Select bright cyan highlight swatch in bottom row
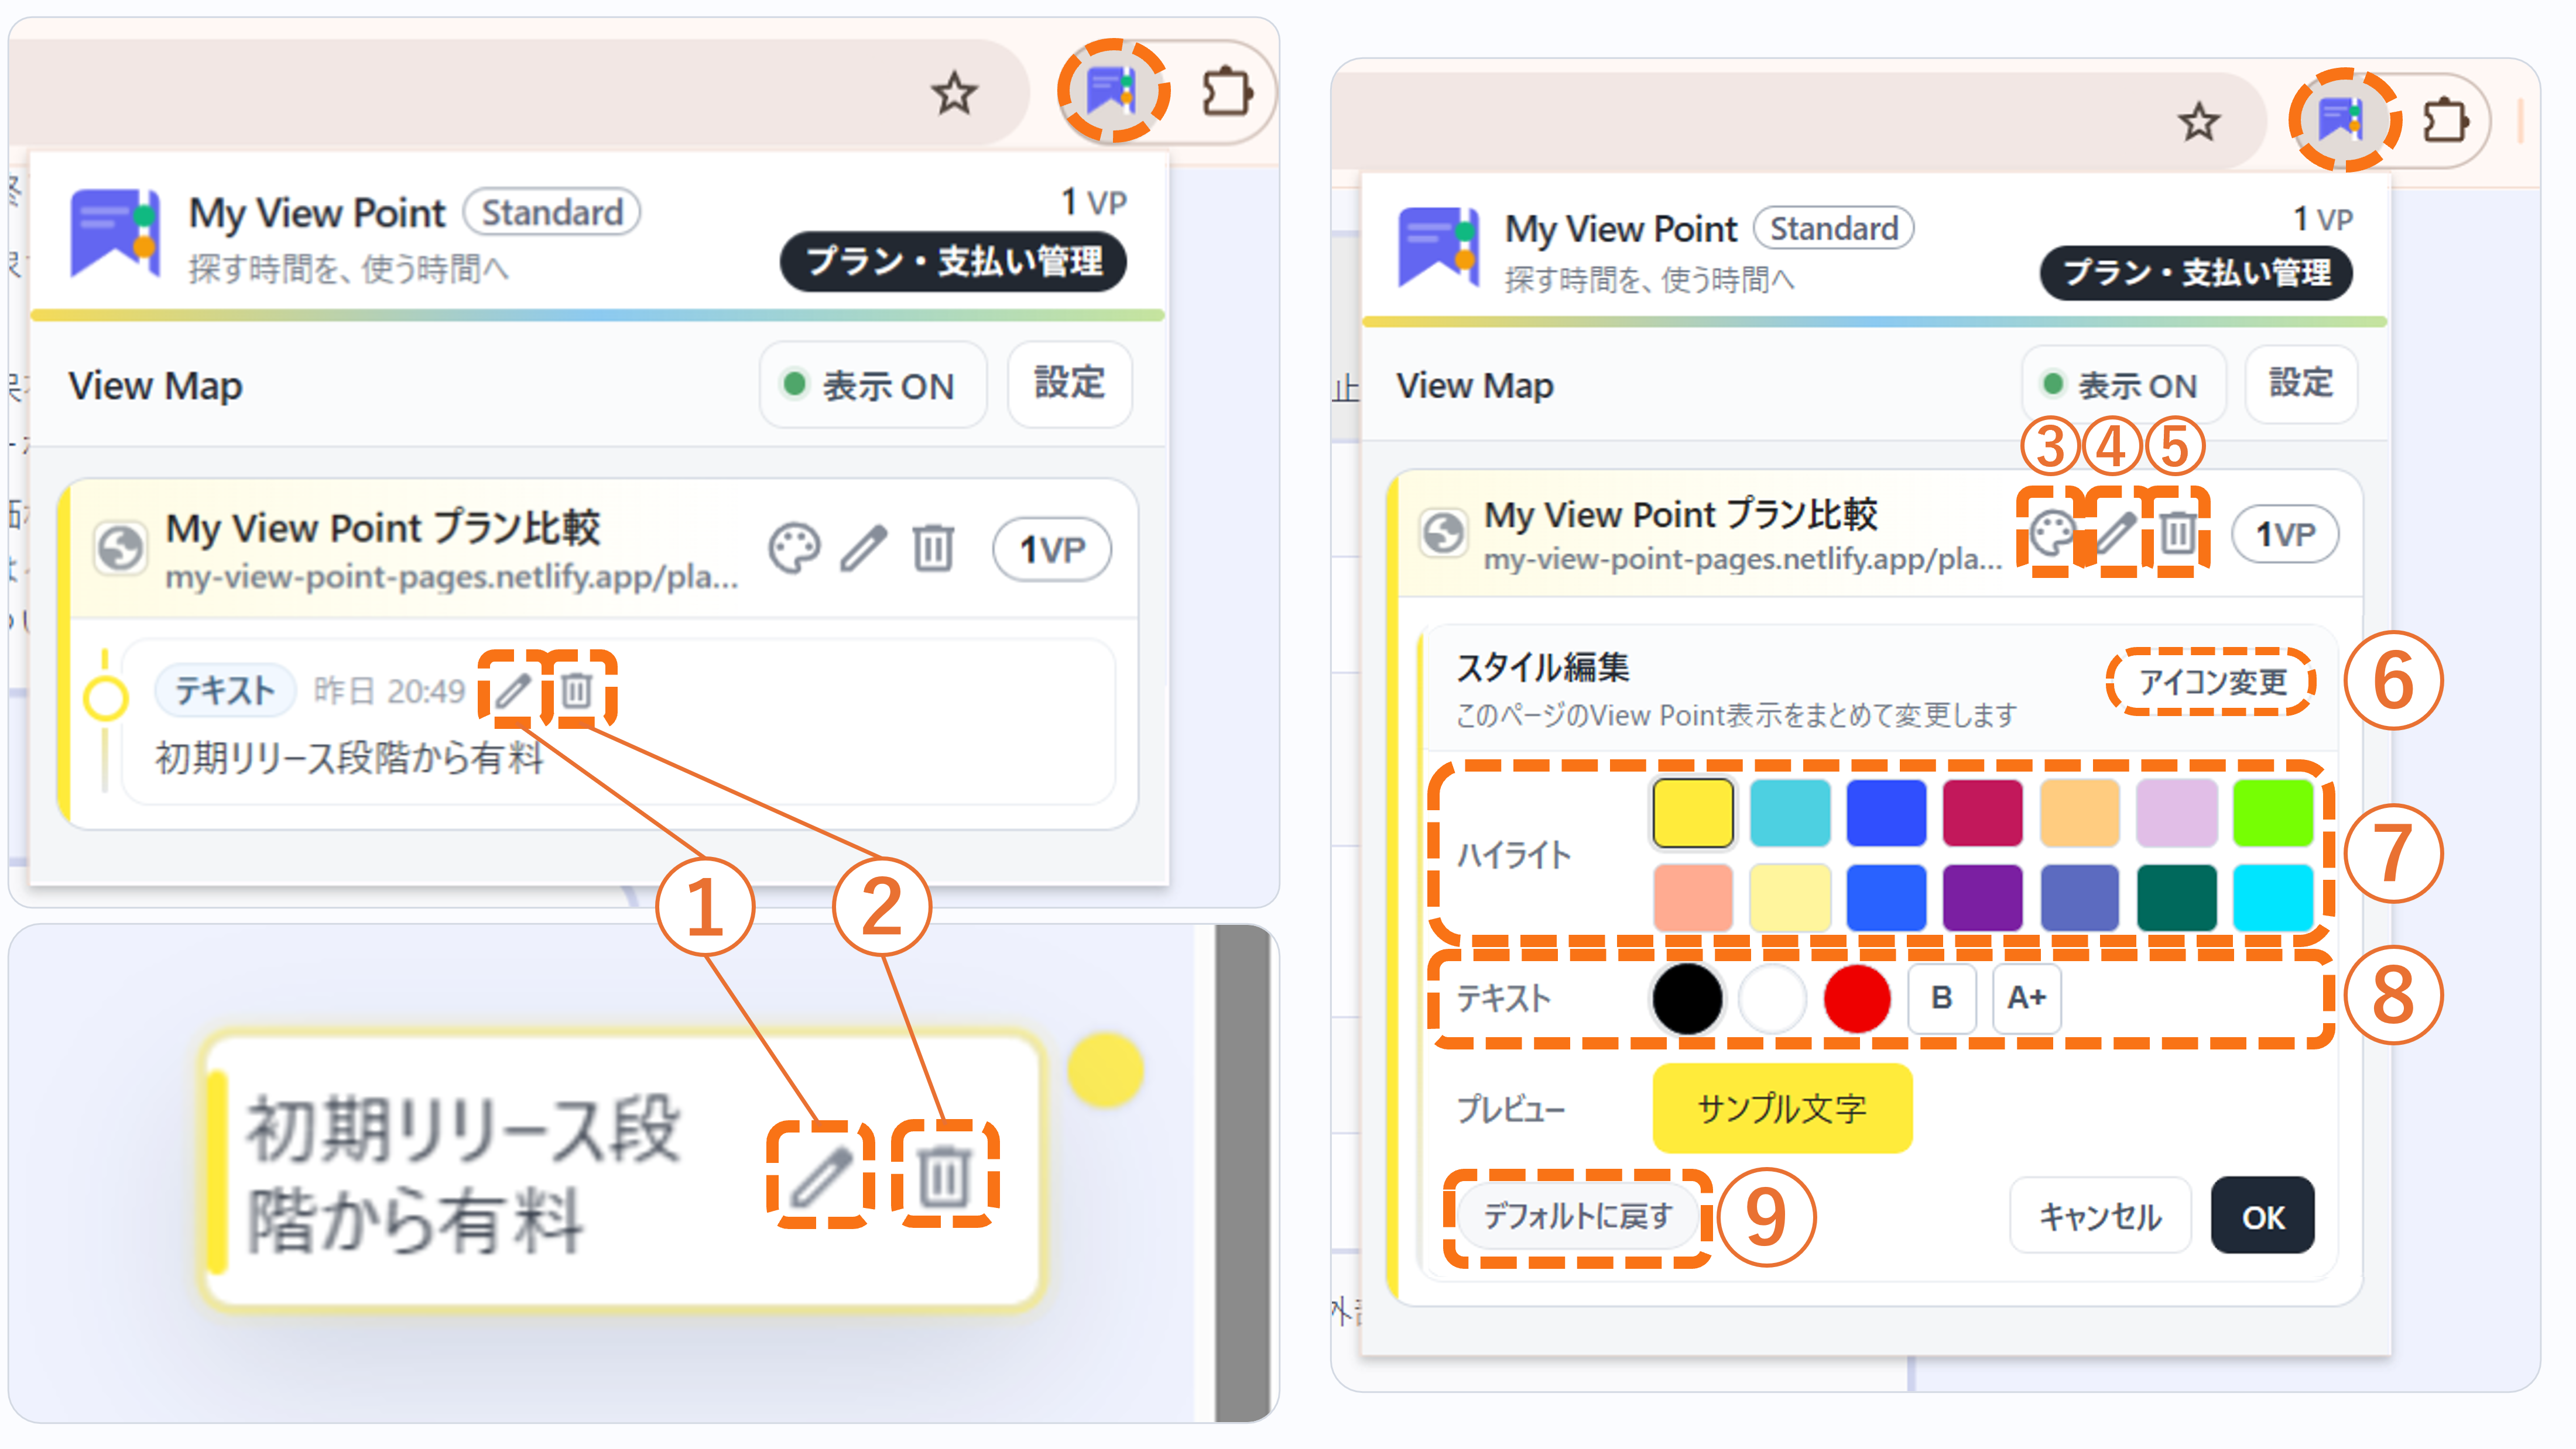Screen dimensions: 2576x1449 2272,897
